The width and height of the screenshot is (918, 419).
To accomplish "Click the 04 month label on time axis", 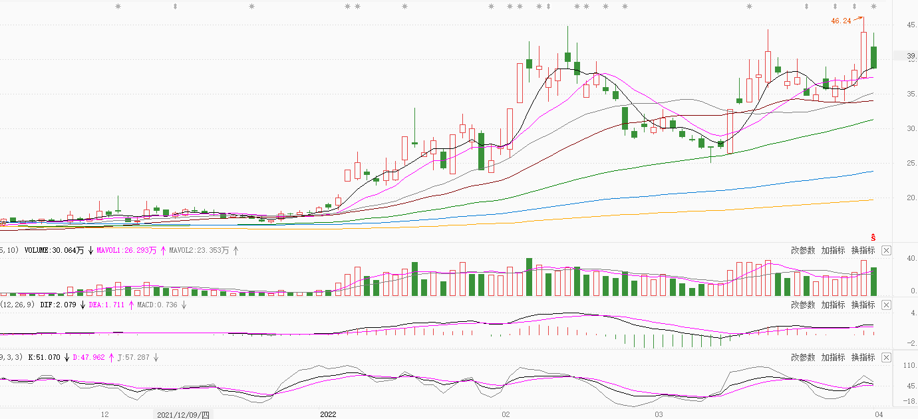I will point(878,414).
